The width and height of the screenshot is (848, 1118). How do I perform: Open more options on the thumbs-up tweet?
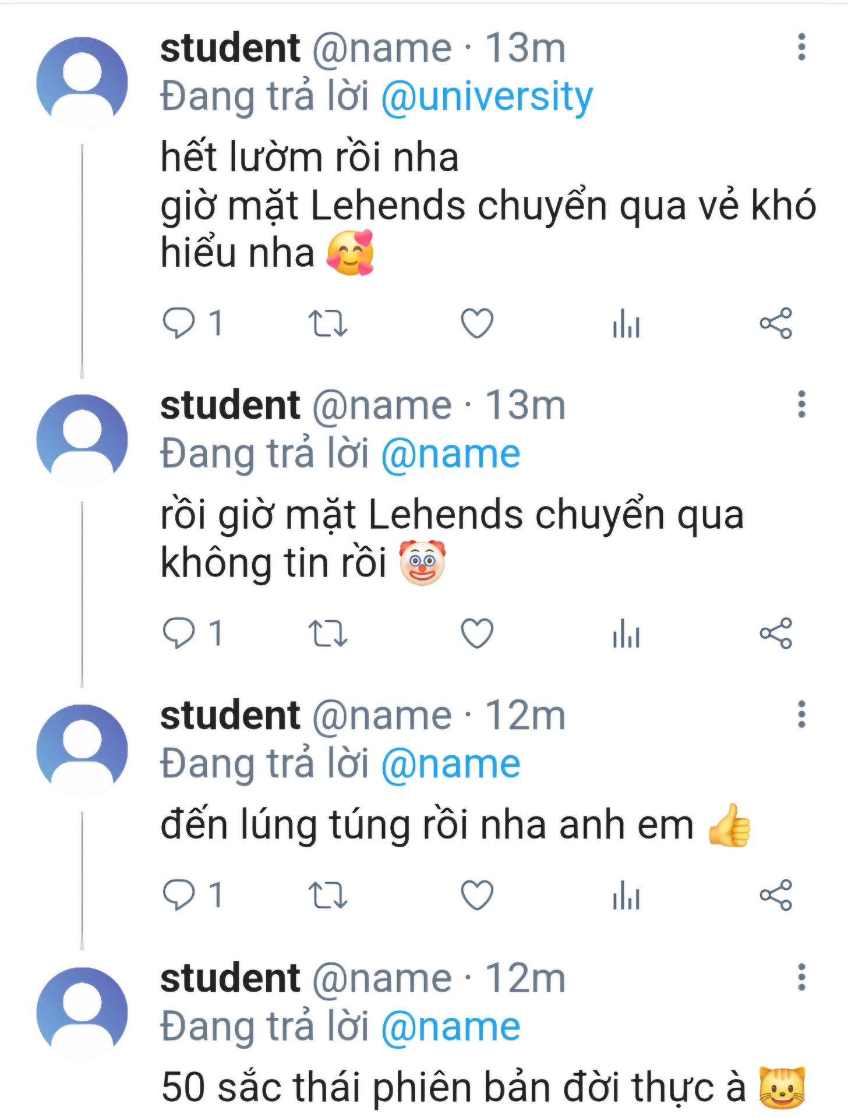tap(801, 714)
